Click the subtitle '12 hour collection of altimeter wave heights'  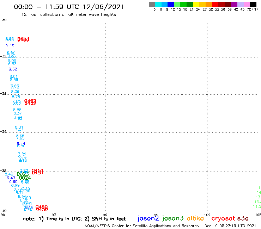pyautogui.click(x=68, y=15)
